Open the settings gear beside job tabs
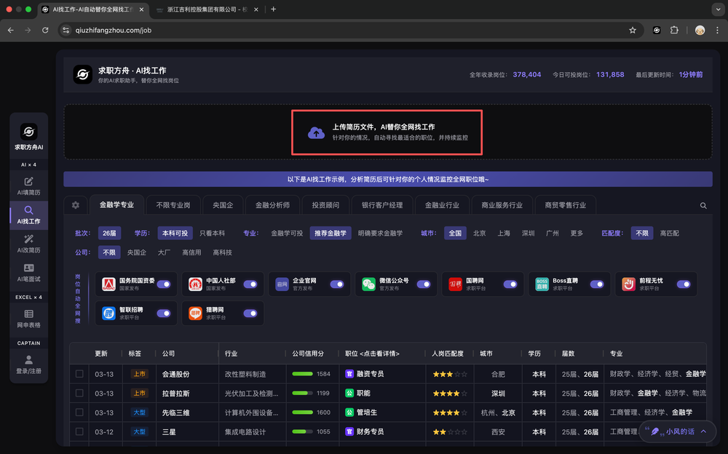The width and height of the screenshot is (728, 454). pyautogui.click(x=75, y=205)
